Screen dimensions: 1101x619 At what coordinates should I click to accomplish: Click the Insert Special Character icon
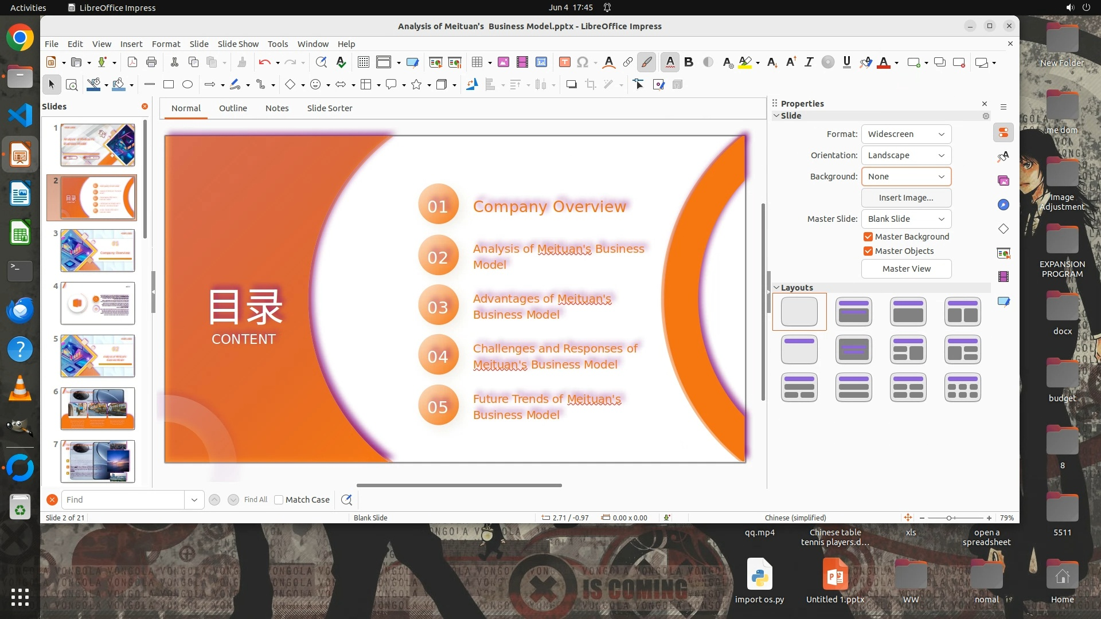click(583, 62)
